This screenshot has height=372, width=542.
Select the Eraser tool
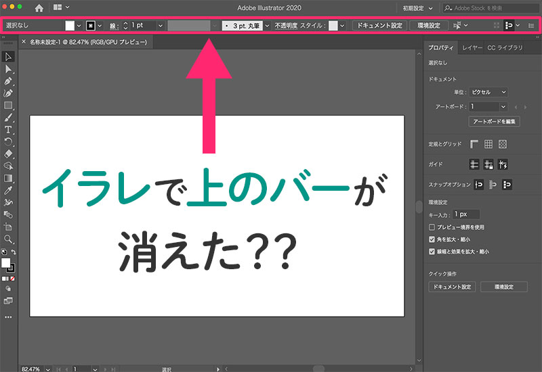tap(8, 154)
